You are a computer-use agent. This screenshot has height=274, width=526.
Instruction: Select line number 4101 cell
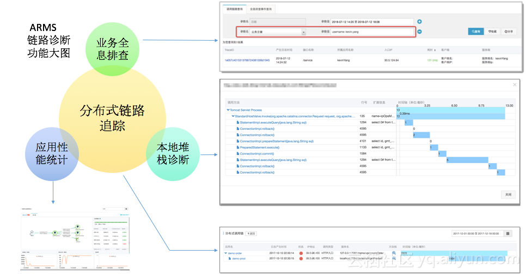point(363,141)
